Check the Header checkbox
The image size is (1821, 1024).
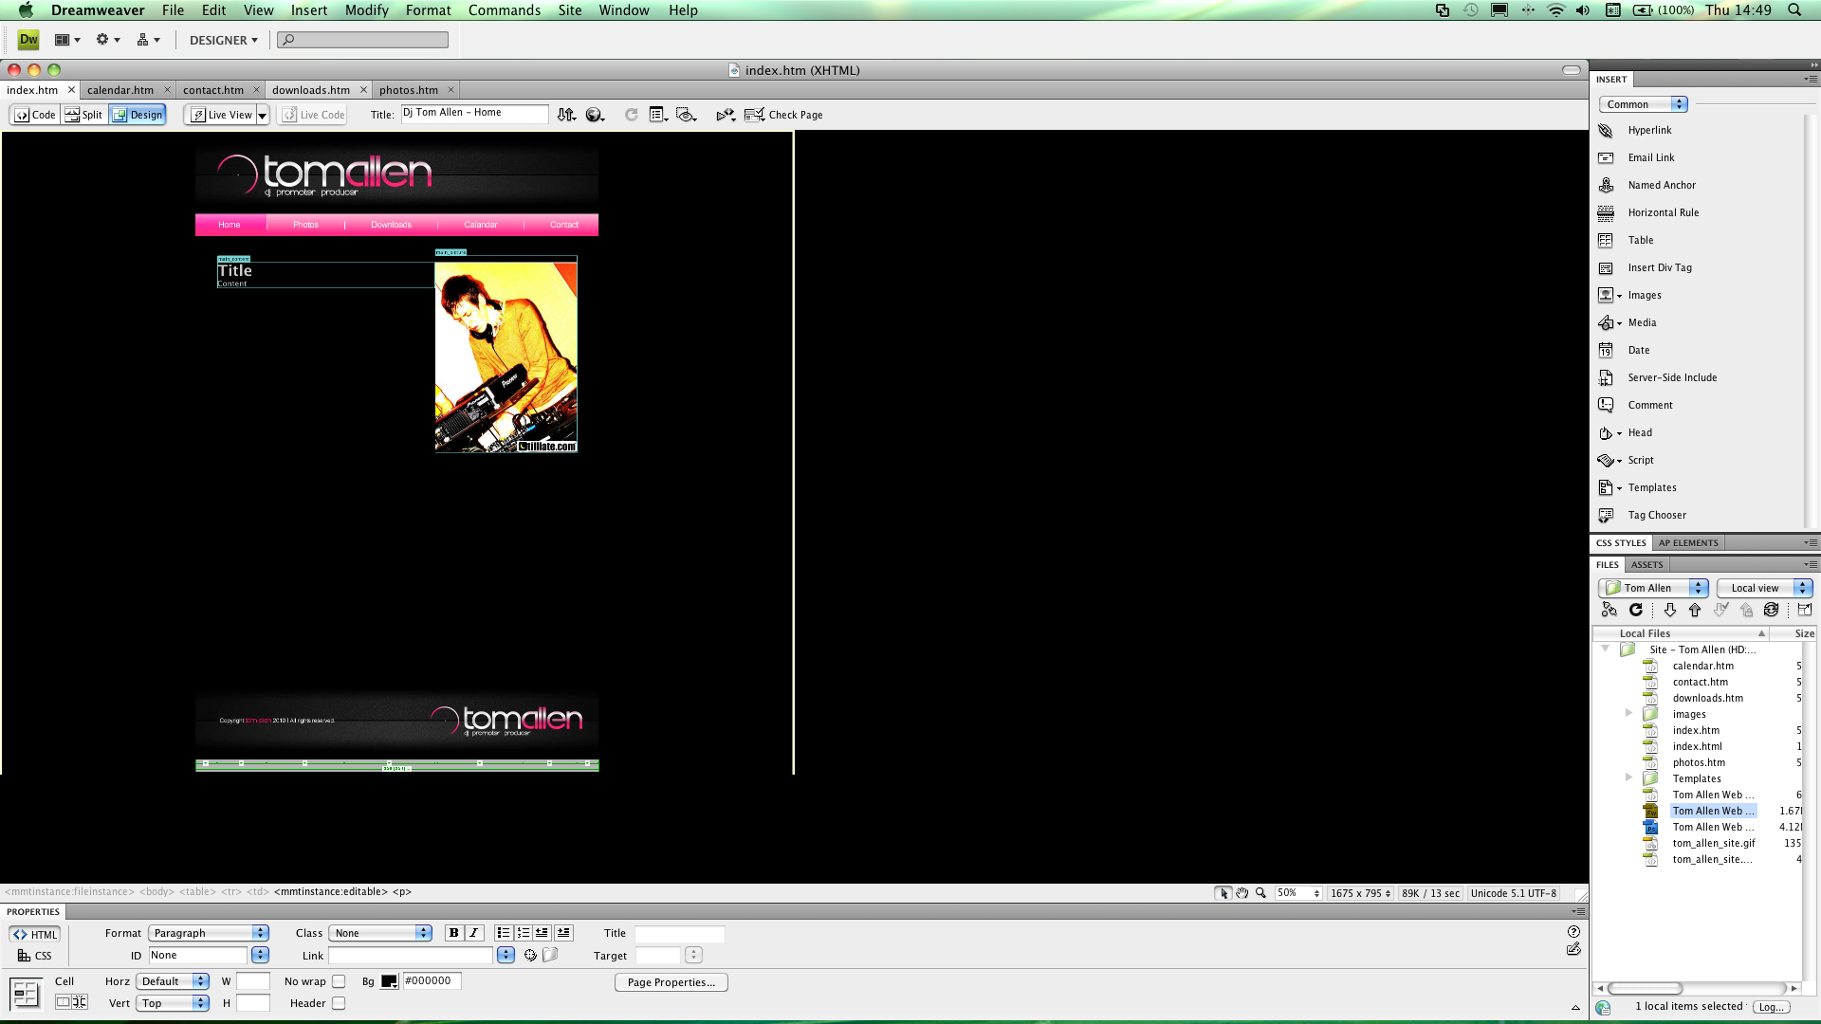coord(339,1004)
